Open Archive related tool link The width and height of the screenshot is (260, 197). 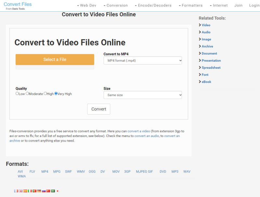point(207,46)
